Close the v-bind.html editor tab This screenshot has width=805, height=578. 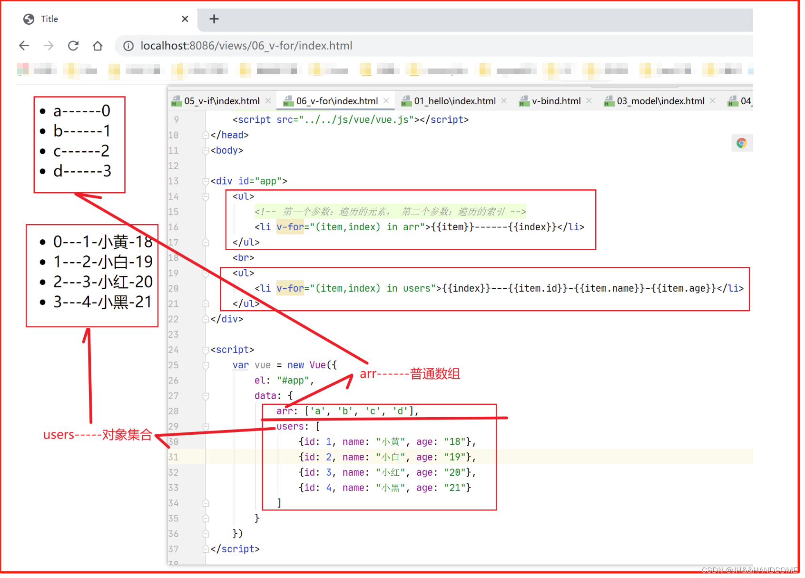pos(589,101)
